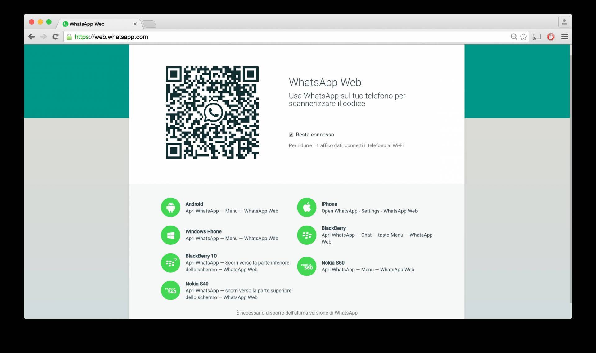This screenshot has width=596, height=353.
Task: Click the Android robot icon
Action: tap(170, 207)
